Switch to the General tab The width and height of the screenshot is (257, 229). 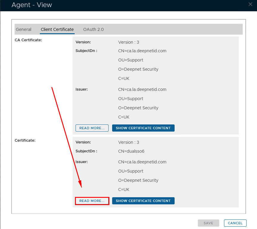pos(23,29)
